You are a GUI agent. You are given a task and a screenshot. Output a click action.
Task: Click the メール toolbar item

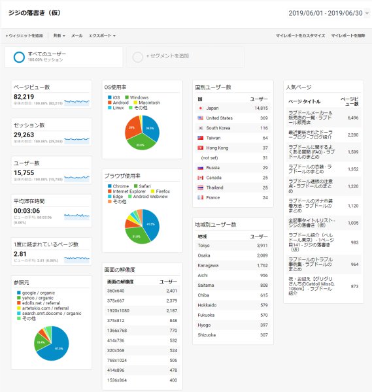76,36
